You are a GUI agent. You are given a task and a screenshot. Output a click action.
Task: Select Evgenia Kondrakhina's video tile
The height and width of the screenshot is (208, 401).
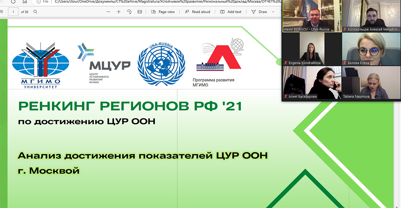point(312,49)
